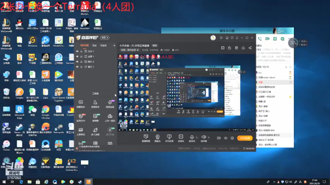Start voice call in QQ chat window
The height and width of the screenshot is (185, 330).
[x=260, y=39]
